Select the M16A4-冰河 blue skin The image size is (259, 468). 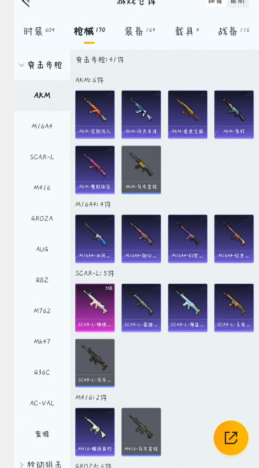[95, 239]
